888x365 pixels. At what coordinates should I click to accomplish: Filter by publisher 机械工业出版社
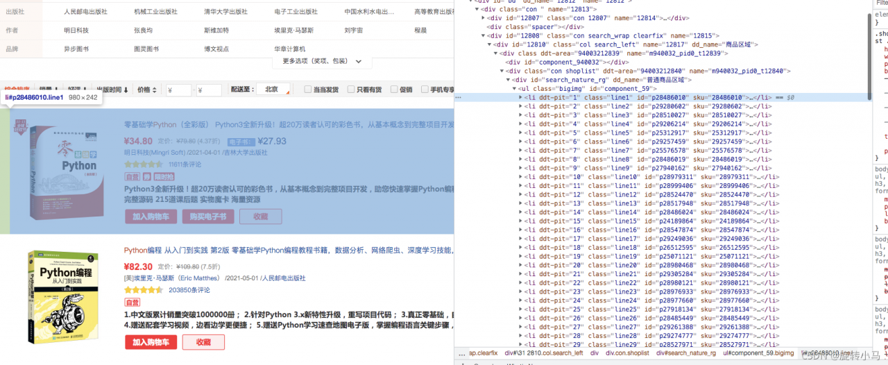pos(155,12)
